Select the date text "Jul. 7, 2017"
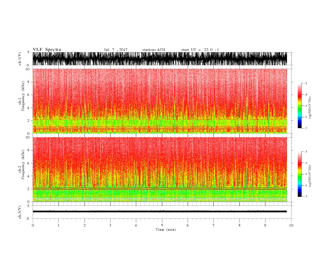The height and width of the screenshot is (253, 328). coord(116,50)
